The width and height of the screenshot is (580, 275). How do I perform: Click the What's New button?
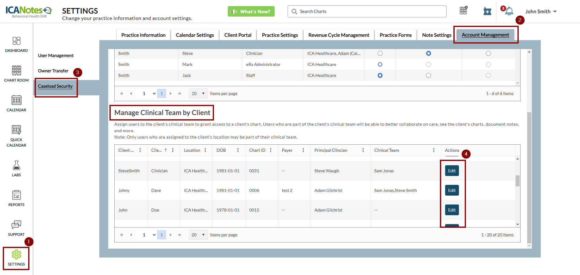coord(251,11)
